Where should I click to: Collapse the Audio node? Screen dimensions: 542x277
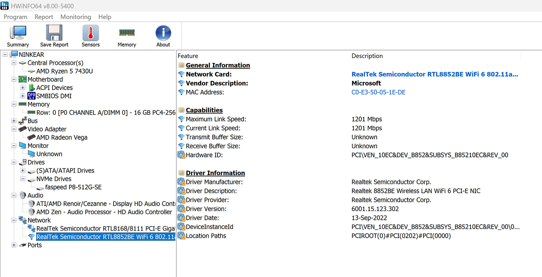tap(14, 195)
